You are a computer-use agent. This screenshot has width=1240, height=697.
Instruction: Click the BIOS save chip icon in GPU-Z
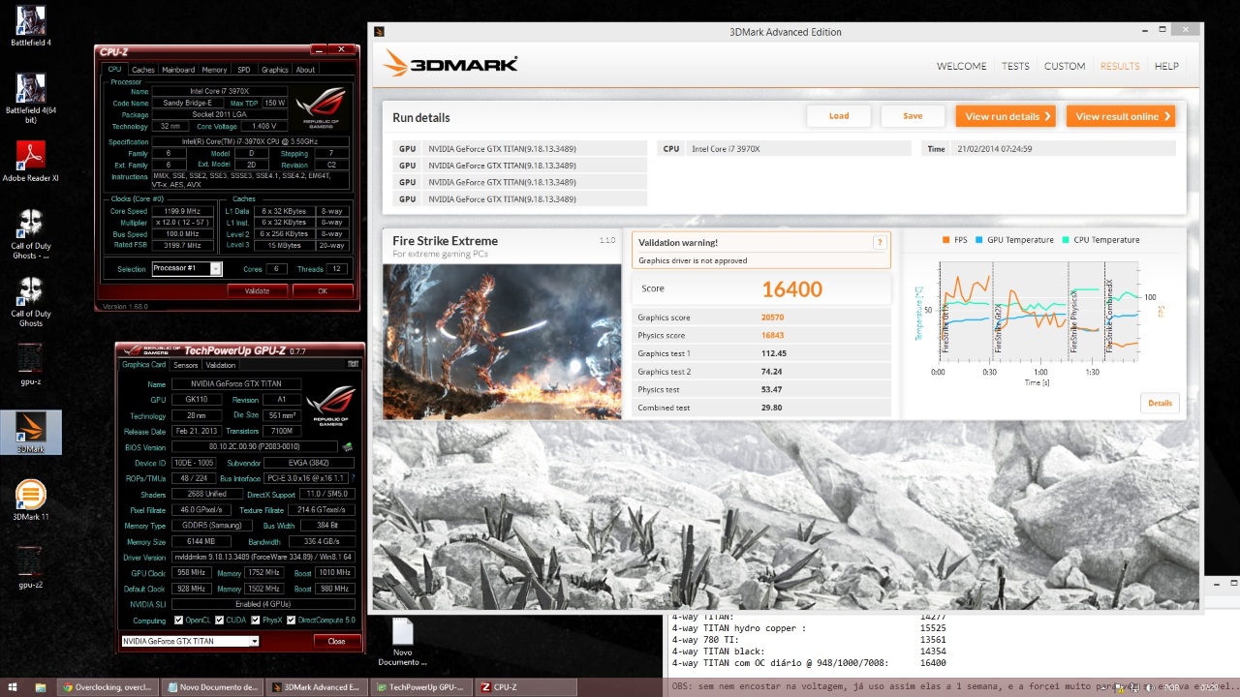(x=348, y=447)
